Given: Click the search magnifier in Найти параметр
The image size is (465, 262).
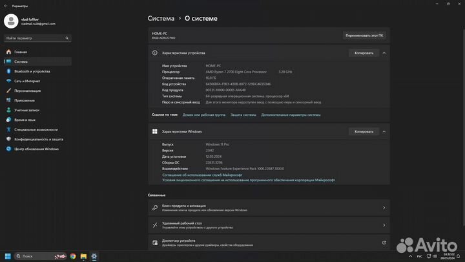Looking at the screenshot, I should pyautogui.click(x=67, y=38).
